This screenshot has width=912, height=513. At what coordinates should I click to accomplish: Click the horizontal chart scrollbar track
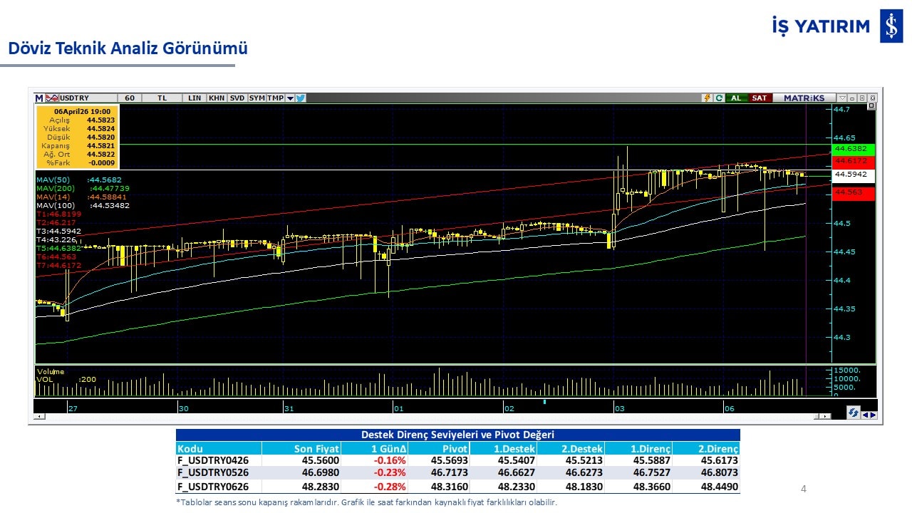pos(427,416)
